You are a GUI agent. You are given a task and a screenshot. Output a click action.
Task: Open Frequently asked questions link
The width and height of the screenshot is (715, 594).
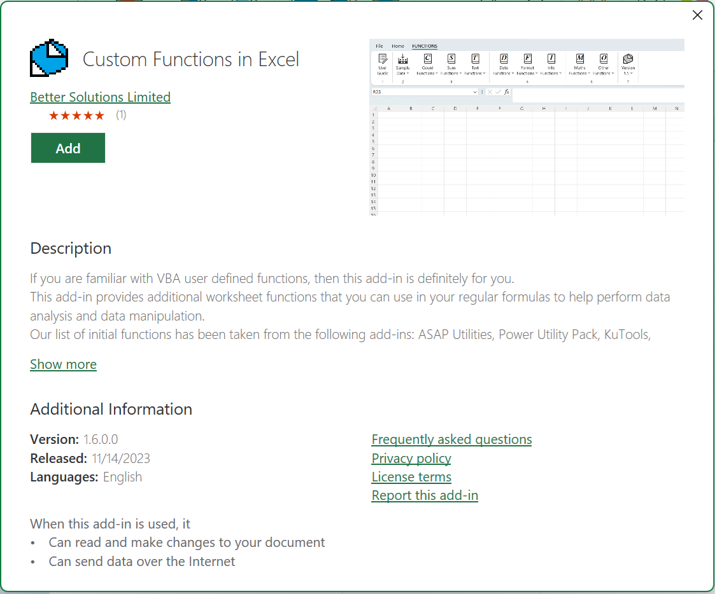451,439
